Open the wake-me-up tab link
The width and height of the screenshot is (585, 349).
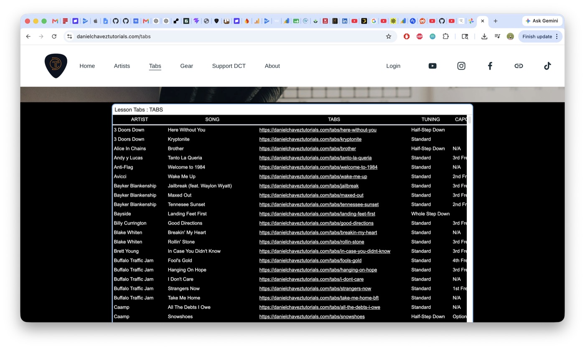click(313, 176)
